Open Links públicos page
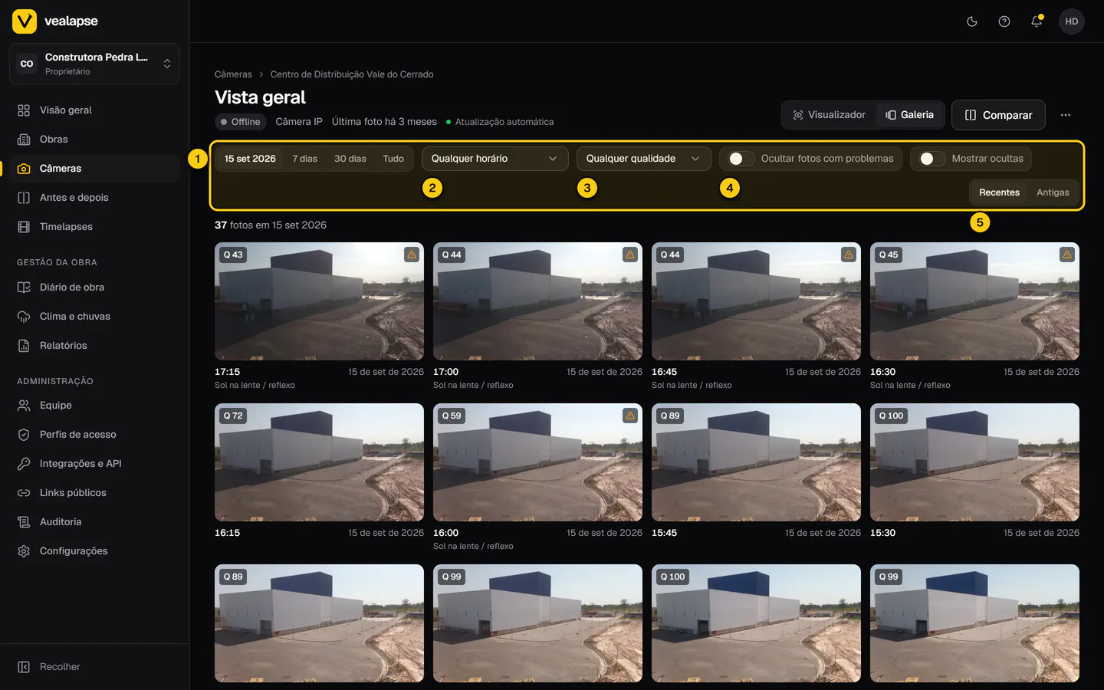Image resolution: width=1104 pixels, height=690 pixels. click(94, 493)
